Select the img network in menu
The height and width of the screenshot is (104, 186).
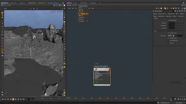83,10
